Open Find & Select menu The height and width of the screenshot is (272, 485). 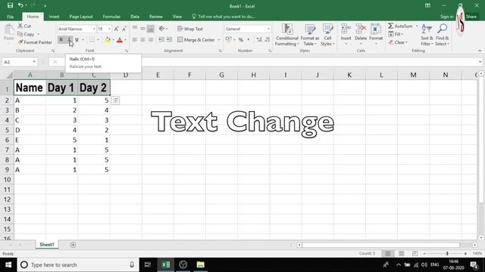[442, 35]
